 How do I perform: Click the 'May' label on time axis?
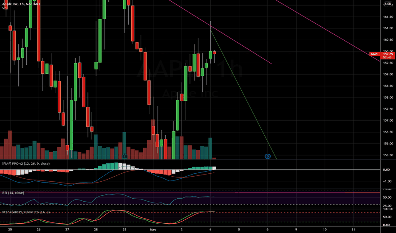point(153,230)
